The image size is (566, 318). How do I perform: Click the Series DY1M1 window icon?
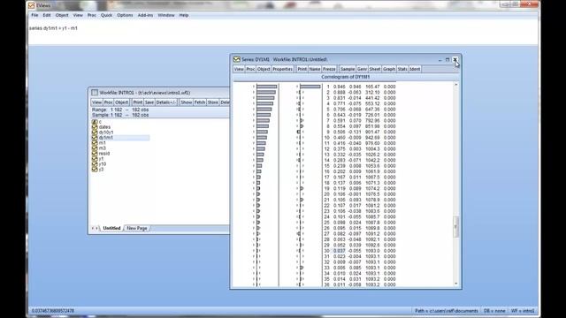click(x=237, y=59)
